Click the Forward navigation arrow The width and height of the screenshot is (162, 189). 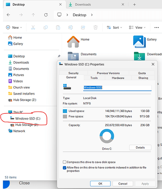point(21,15)
